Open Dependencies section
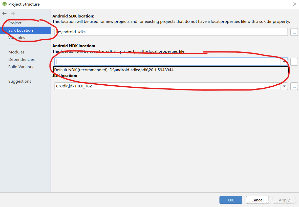This screenshot has width=299, height=207. (x=21, y=59)
